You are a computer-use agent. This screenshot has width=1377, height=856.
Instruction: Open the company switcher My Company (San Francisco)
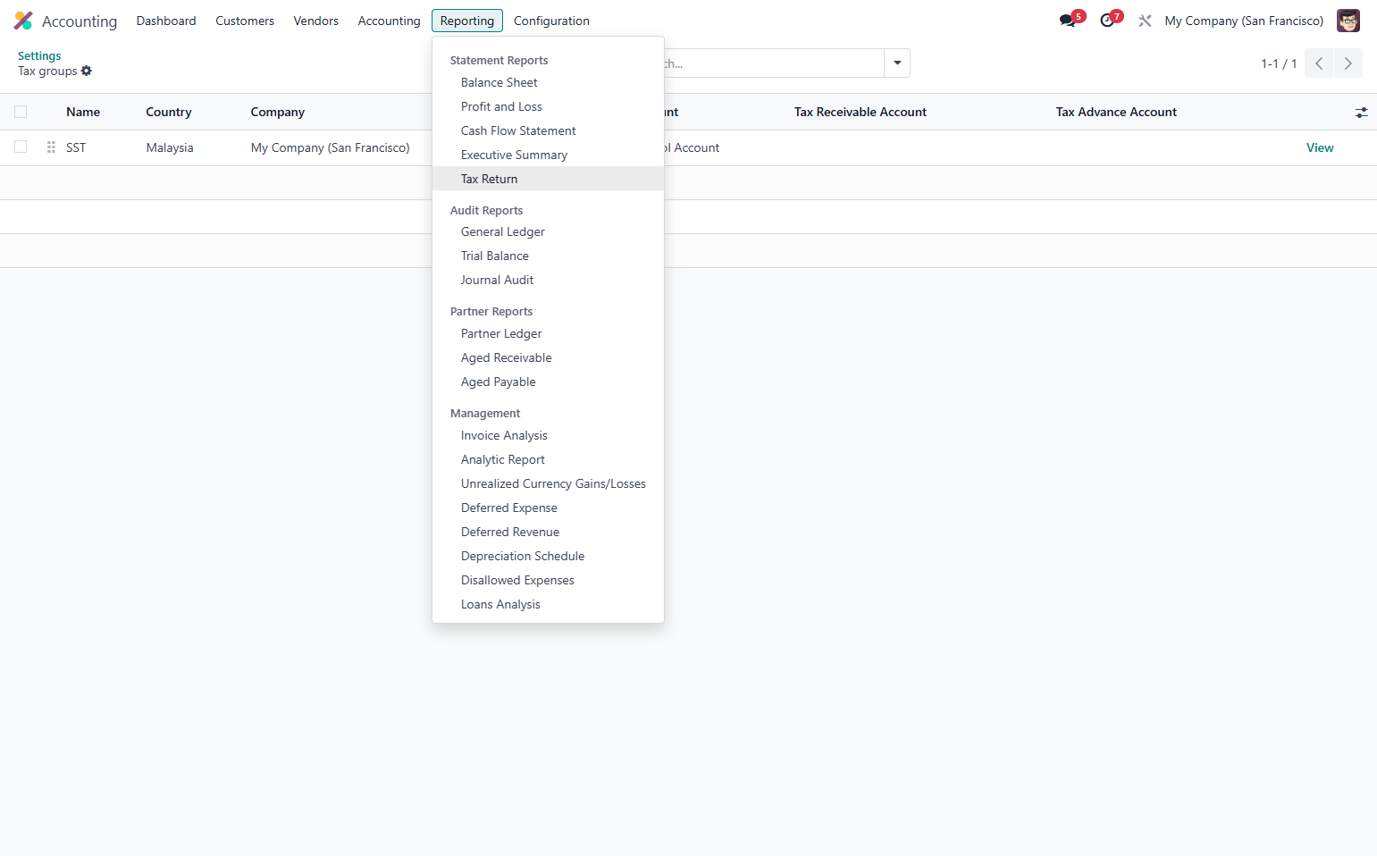click(1244, 21)
